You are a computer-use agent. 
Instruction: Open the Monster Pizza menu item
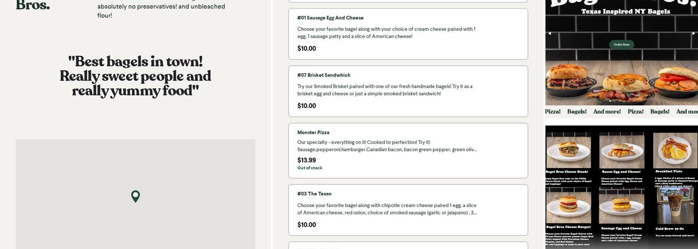(x=408, y=150)
